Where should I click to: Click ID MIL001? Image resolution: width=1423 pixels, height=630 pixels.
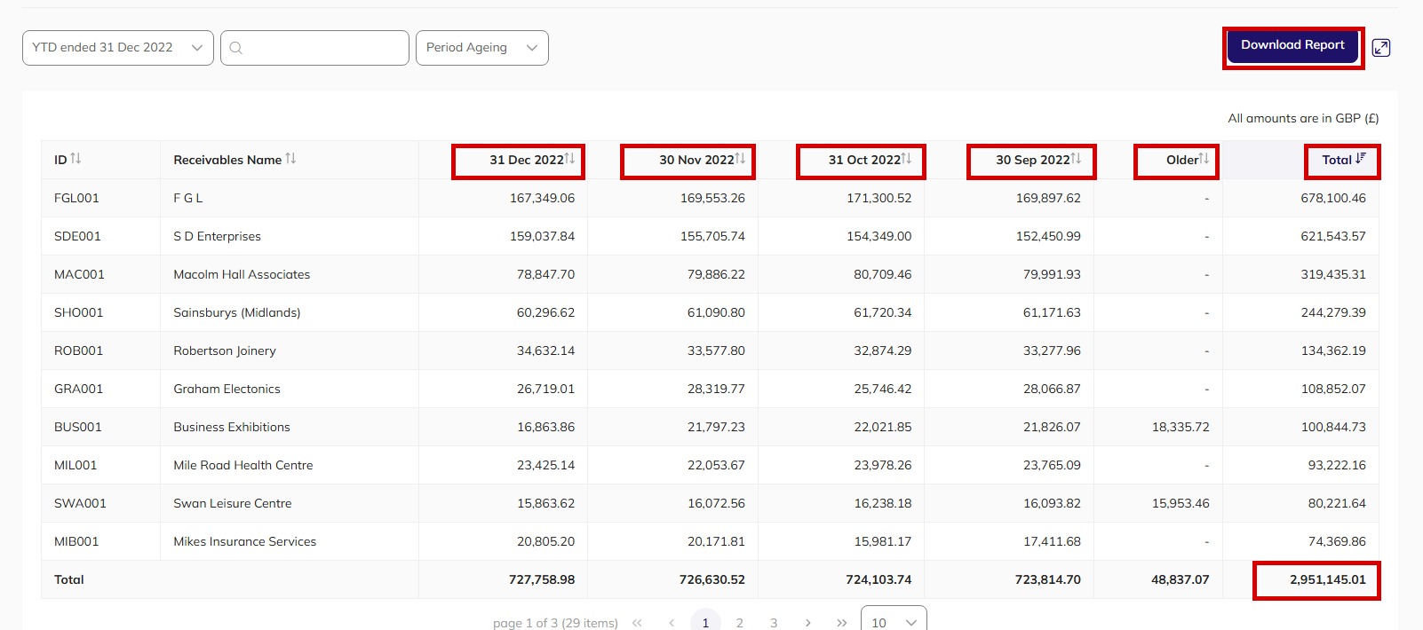76,465
